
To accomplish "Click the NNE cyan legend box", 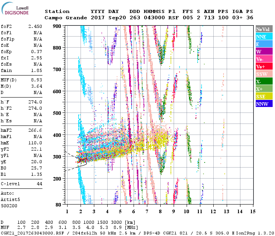I will coord(263,37).
